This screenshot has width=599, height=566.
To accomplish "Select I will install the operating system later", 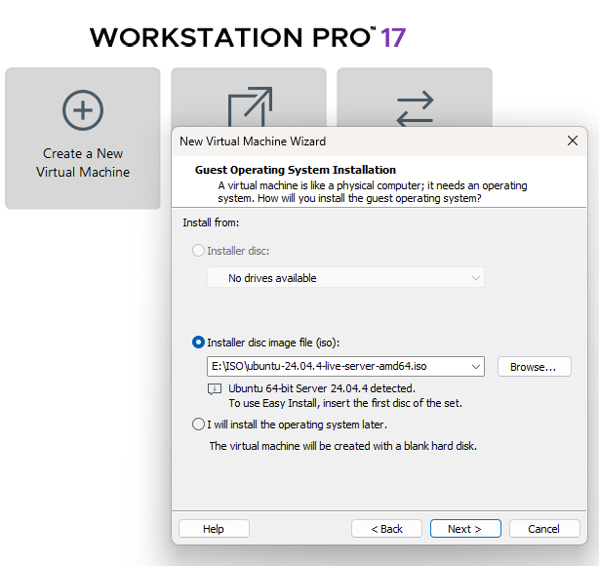I will coord(198,424).
